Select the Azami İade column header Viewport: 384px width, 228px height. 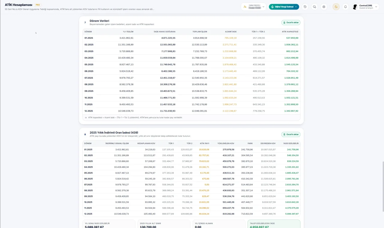[x=231, y=32]
